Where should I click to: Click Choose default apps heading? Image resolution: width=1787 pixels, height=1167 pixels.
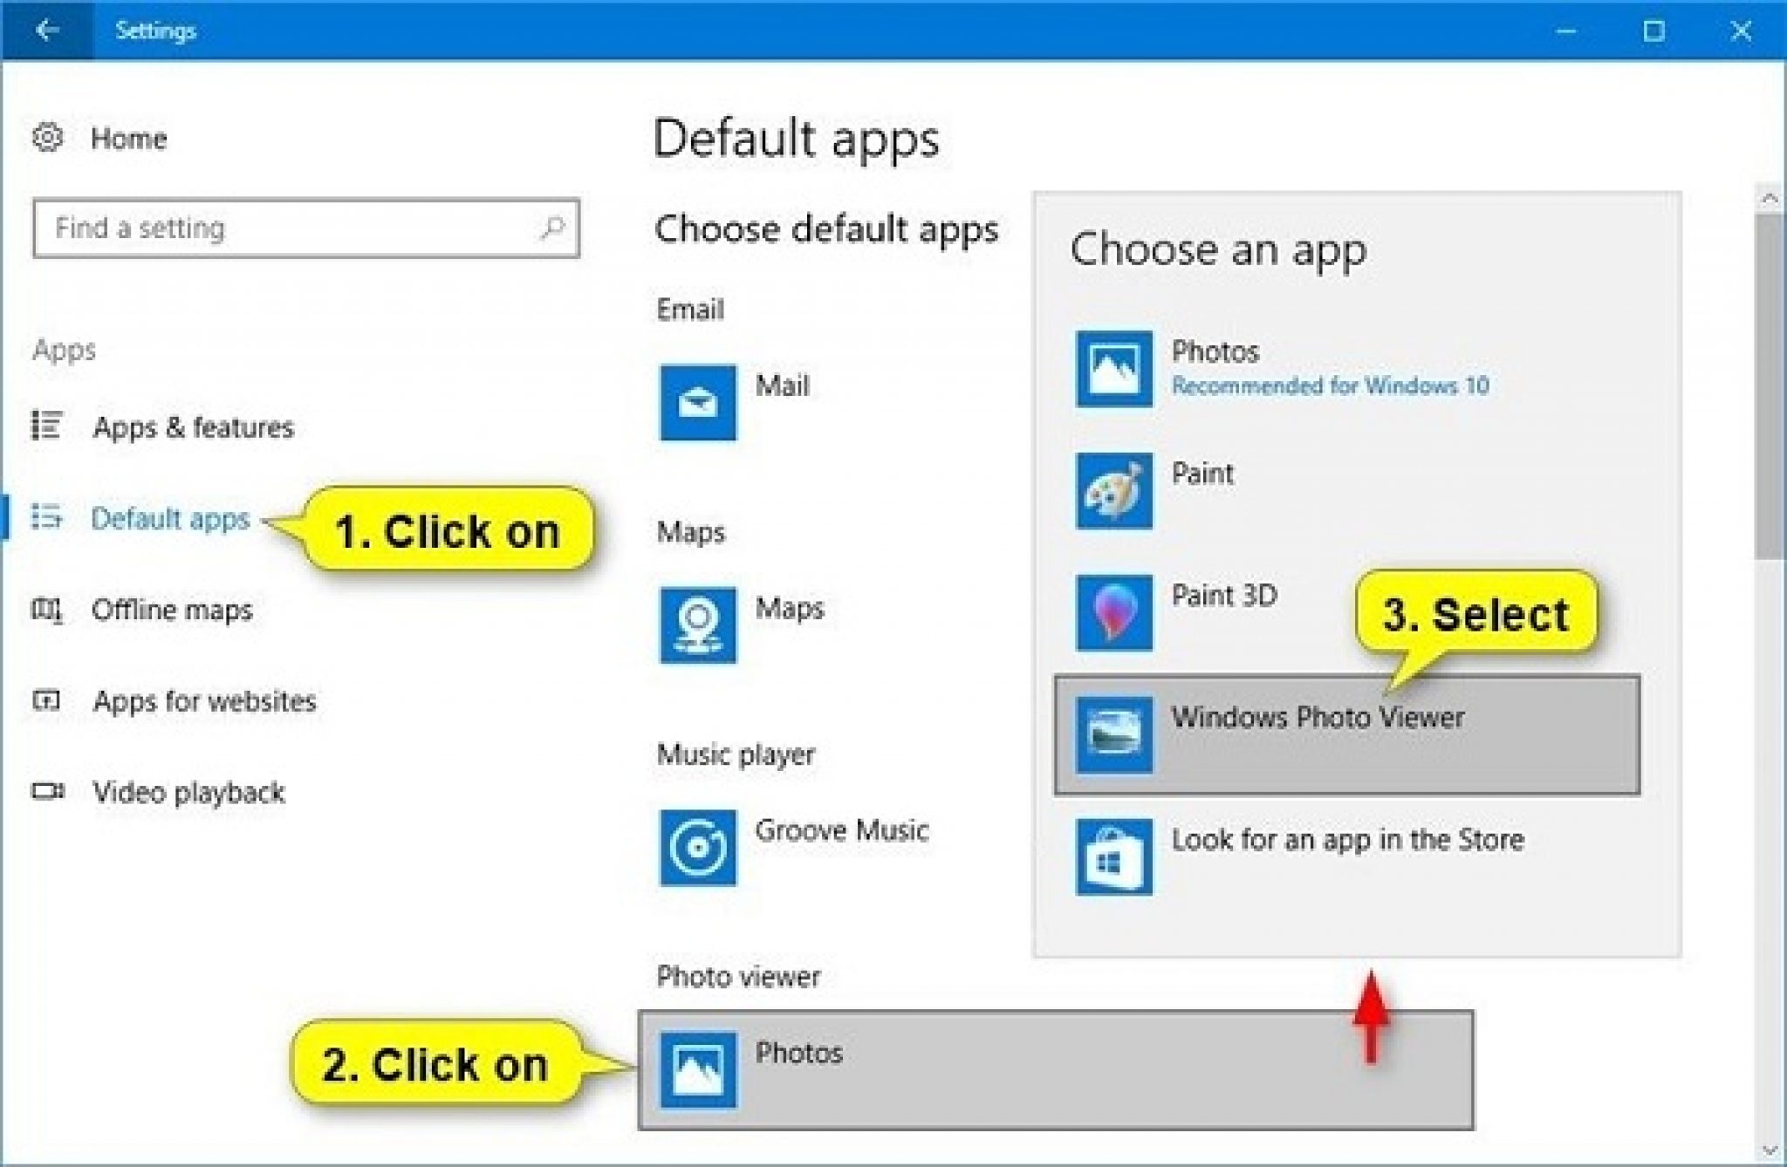(826, 230)
